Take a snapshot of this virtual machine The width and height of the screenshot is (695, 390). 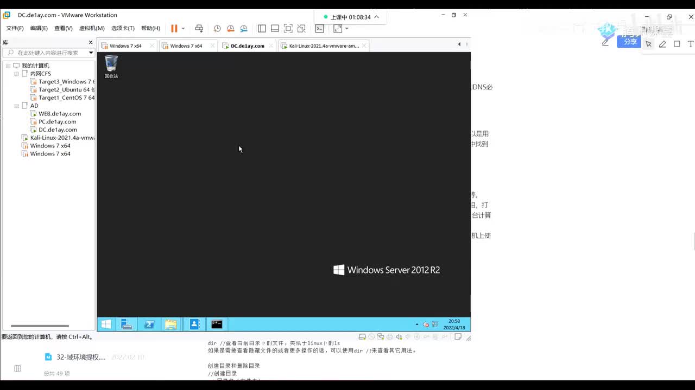pyautogui.click(x=217, y=28)
